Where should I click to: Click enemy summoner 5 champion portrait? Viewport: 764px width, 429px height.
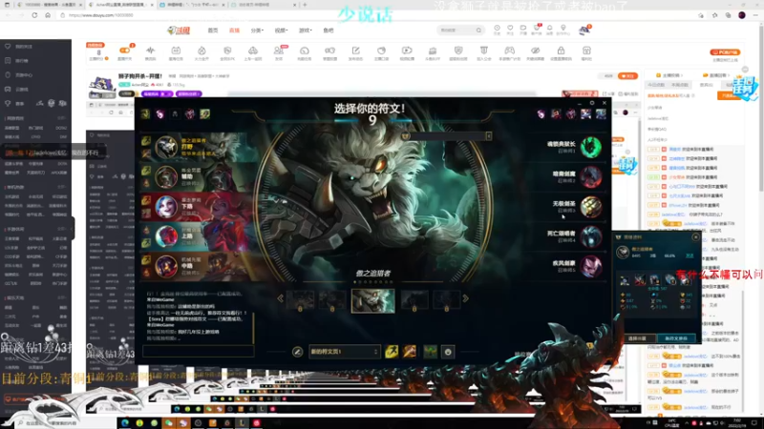coord(590,267)
